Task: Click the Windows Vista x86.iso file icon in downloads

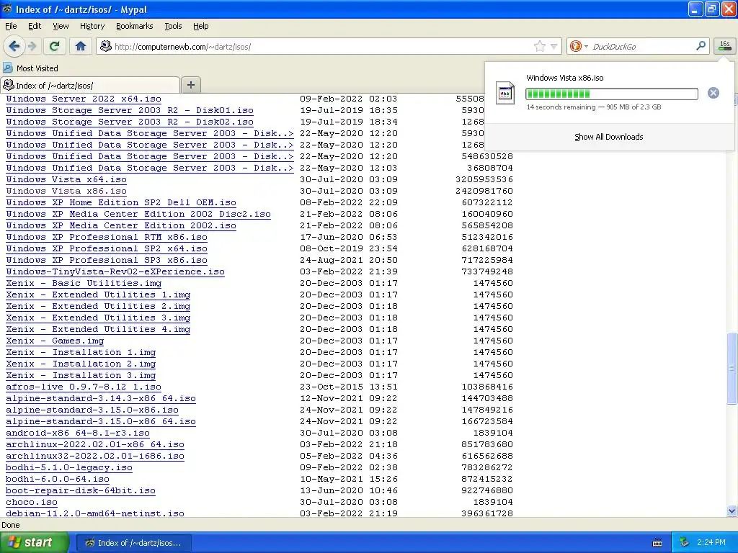Action: click(x=505, y=93)
